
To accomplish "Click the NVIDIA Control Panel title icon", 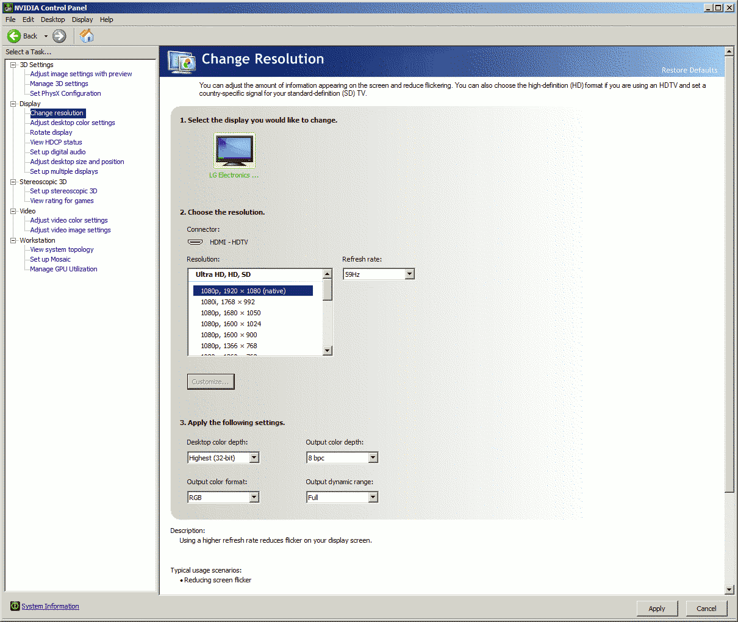I will point(8,7).
